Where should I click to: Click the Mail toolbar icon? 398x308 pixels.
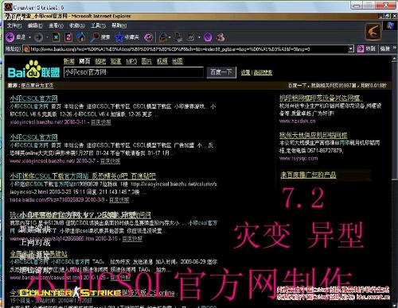163,37
